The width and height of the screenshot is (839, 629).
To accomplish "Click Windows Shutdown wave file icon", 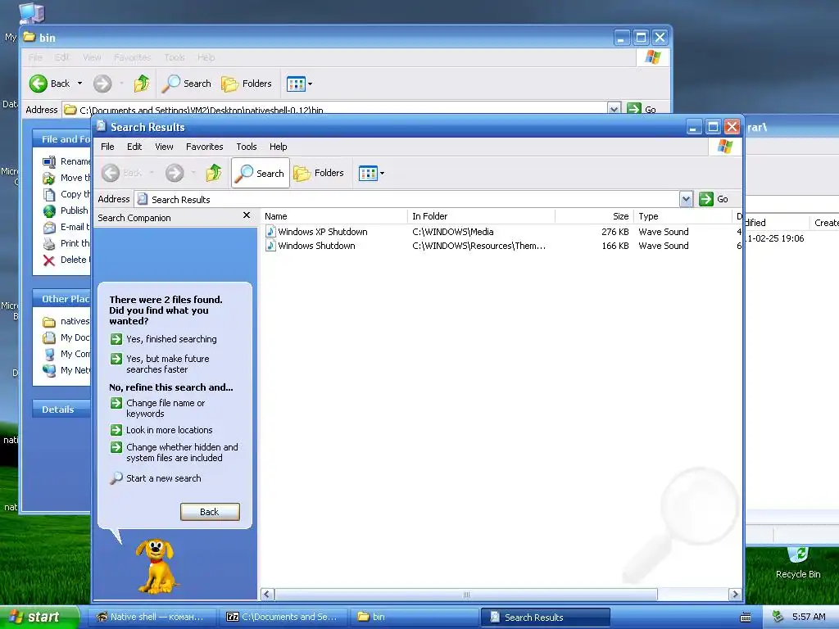I will (x=270, y=246).
